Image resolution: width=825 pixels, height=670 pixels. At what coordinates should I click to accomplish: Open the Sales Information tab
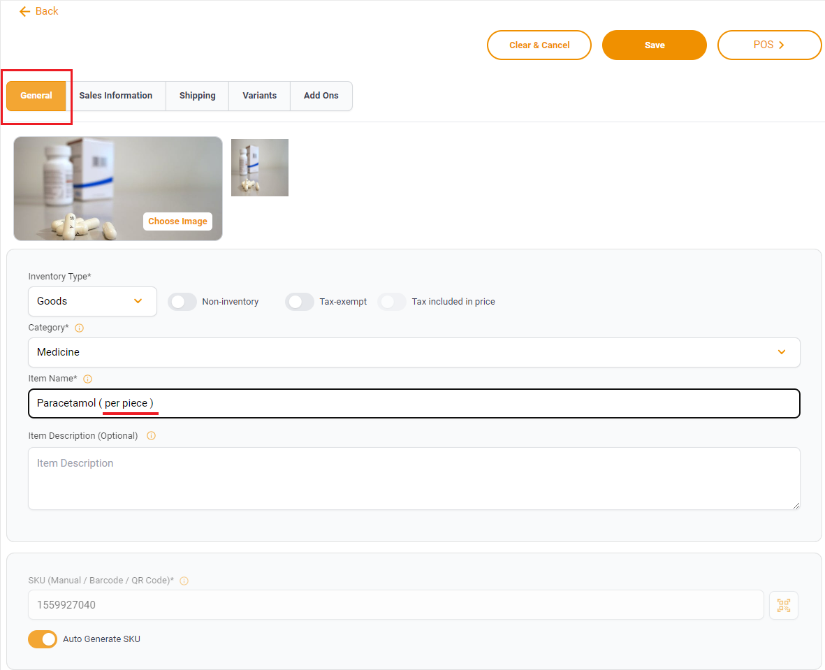[116, 96]
